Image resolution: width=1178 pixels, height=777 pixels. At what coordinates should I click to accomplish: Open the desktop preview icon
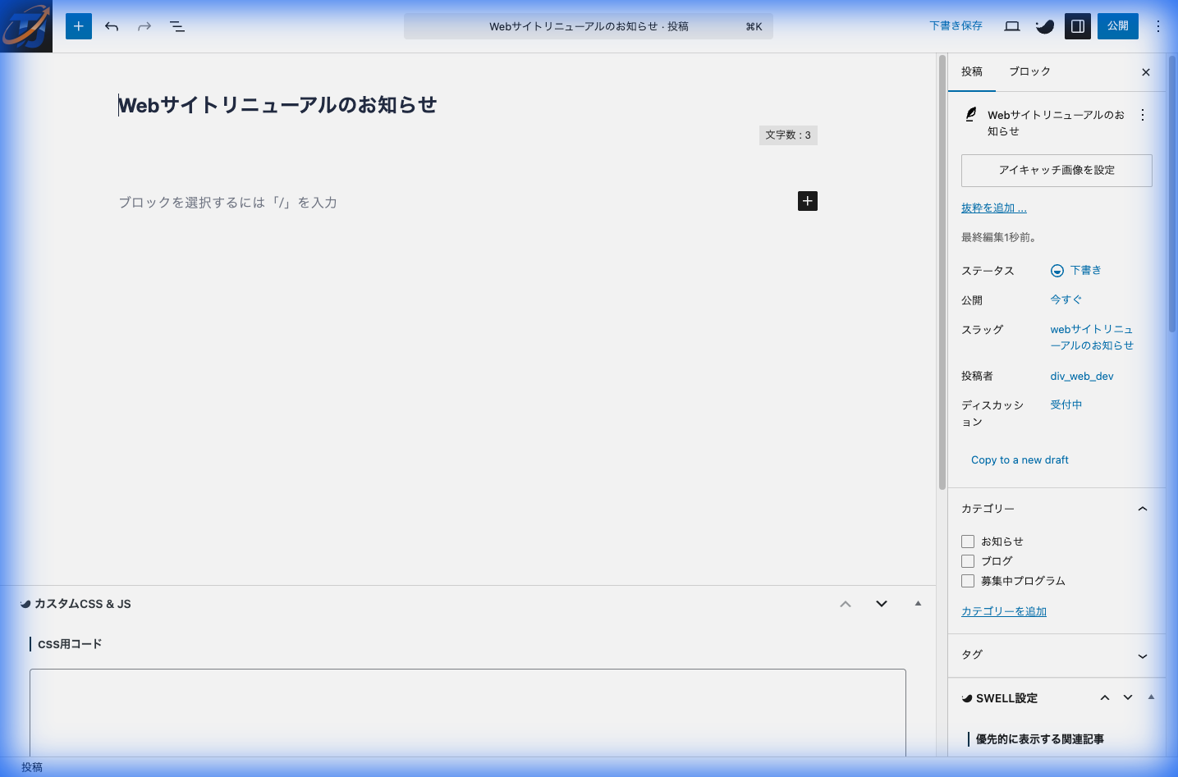(x=1011, y=25)
